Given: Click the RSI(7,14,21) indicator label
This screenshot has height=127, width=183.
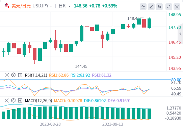Looking at the screenshot, I should (36, 75).
